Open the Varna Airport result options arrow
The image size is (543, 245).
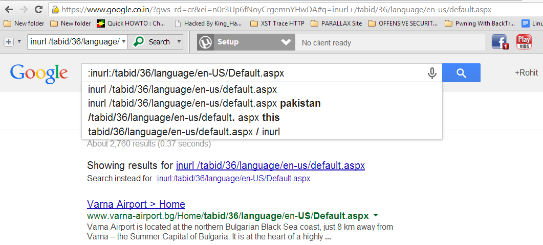click(x=375, y=215)
